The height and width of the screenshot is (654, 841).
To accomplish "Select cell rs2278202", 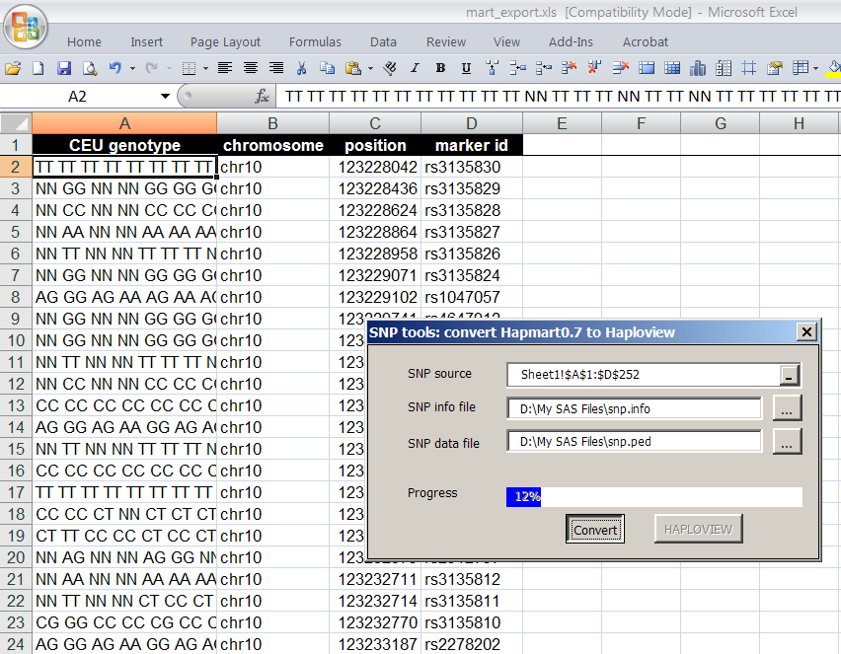I will pos(472,644).
